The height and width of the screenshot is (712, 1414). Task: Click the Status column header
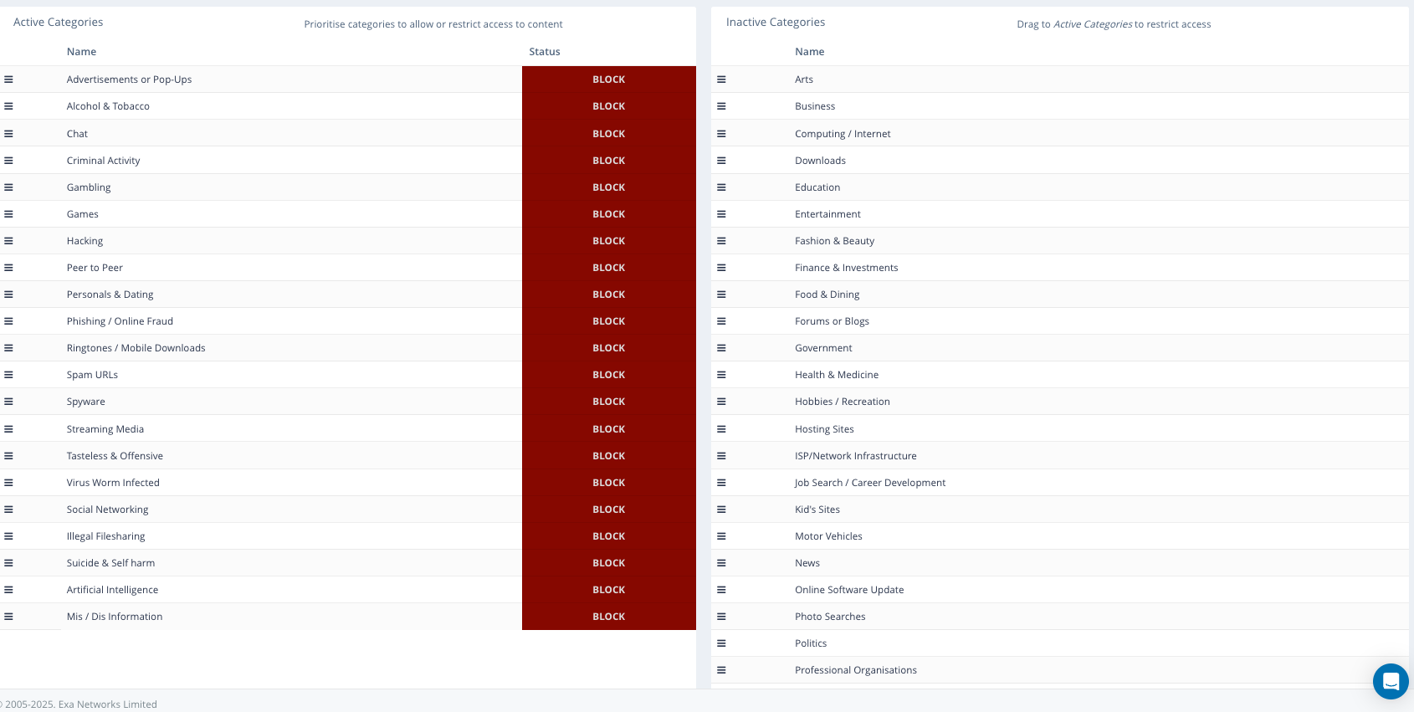click(x=544, y=52)
